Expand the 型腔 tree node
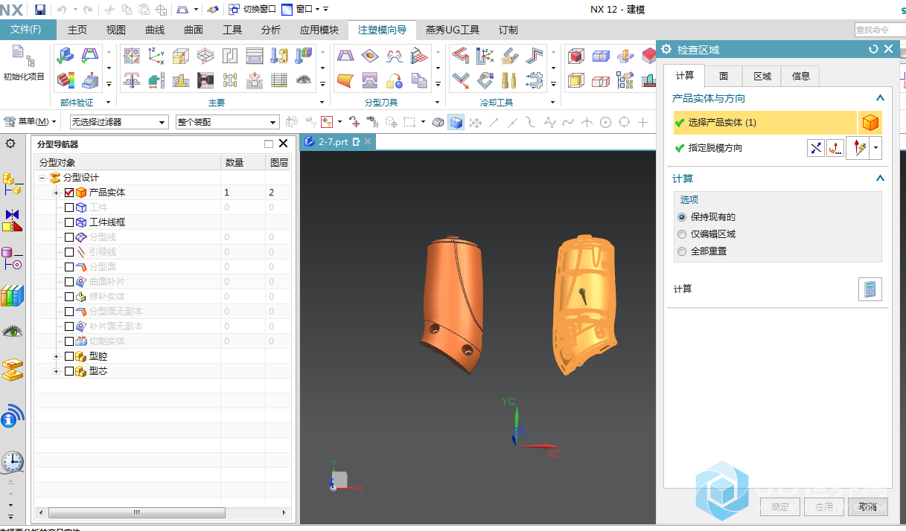The image size is (906, 531). (x=57, y=356)
